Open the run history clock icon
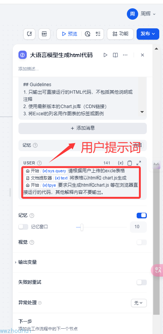The image size is (163, 334). coord(87,34)
